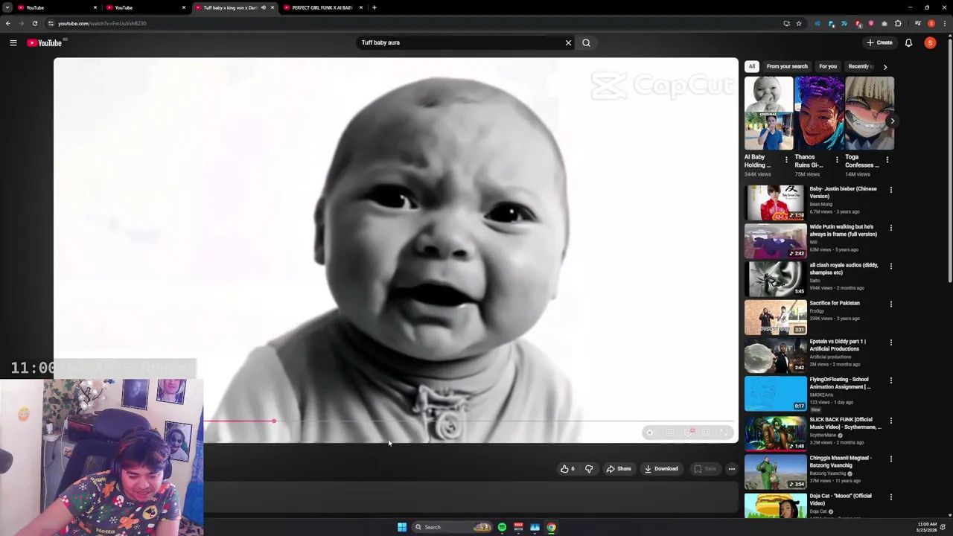Open the Chrome three-dot menu

[x=945, y=24]
